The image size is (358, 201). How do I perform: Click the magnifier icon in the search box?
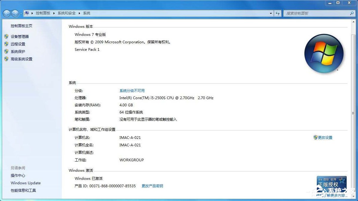[351, 13]
